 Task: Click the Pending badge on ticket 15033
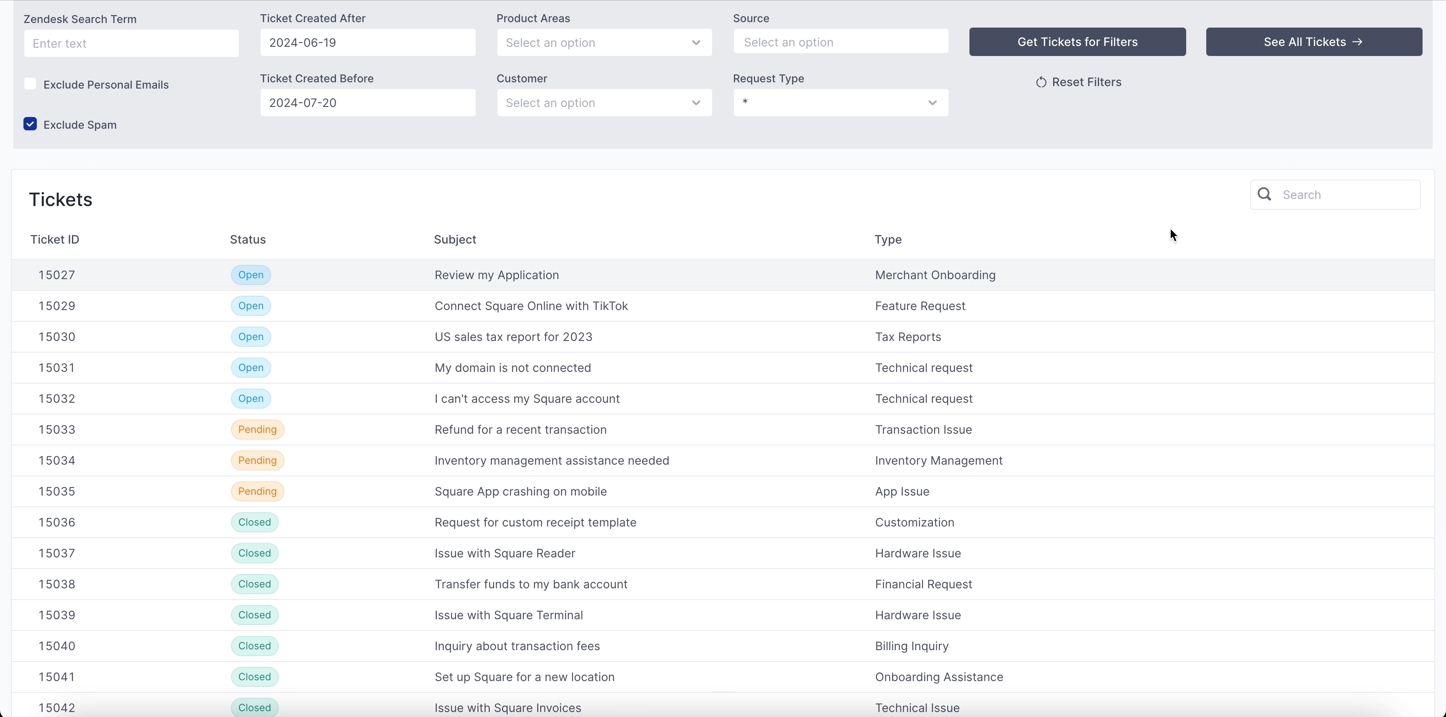tap(257, 430)
